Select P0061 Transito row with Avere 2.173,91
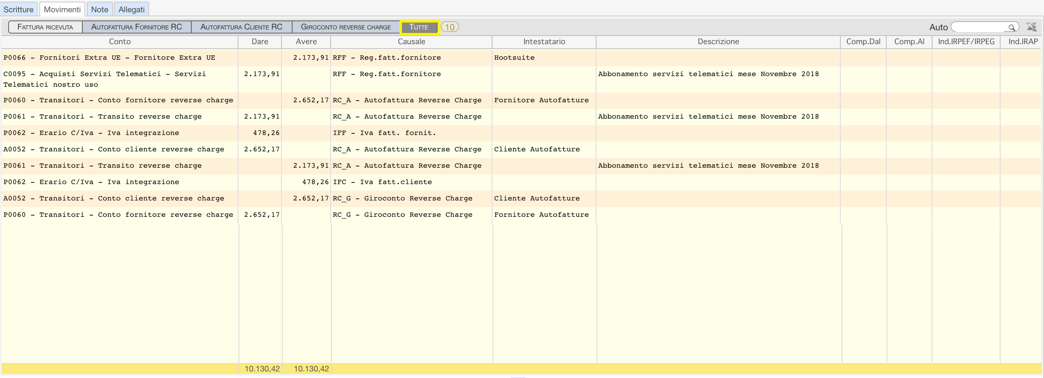1044x378 pixels. click(x=521, y=166)
